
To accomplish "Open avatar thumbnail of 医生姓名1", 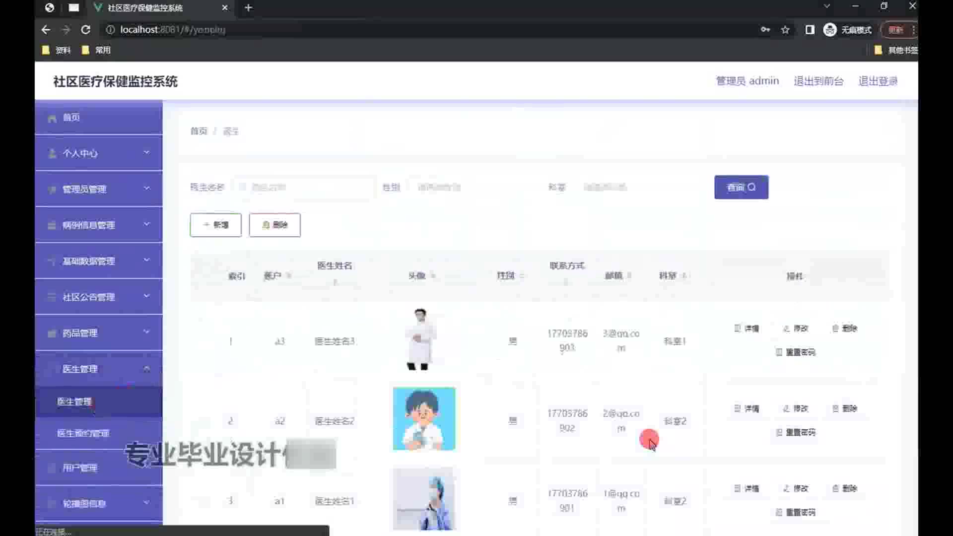I will pyautogui.click(x=424, y=499).
